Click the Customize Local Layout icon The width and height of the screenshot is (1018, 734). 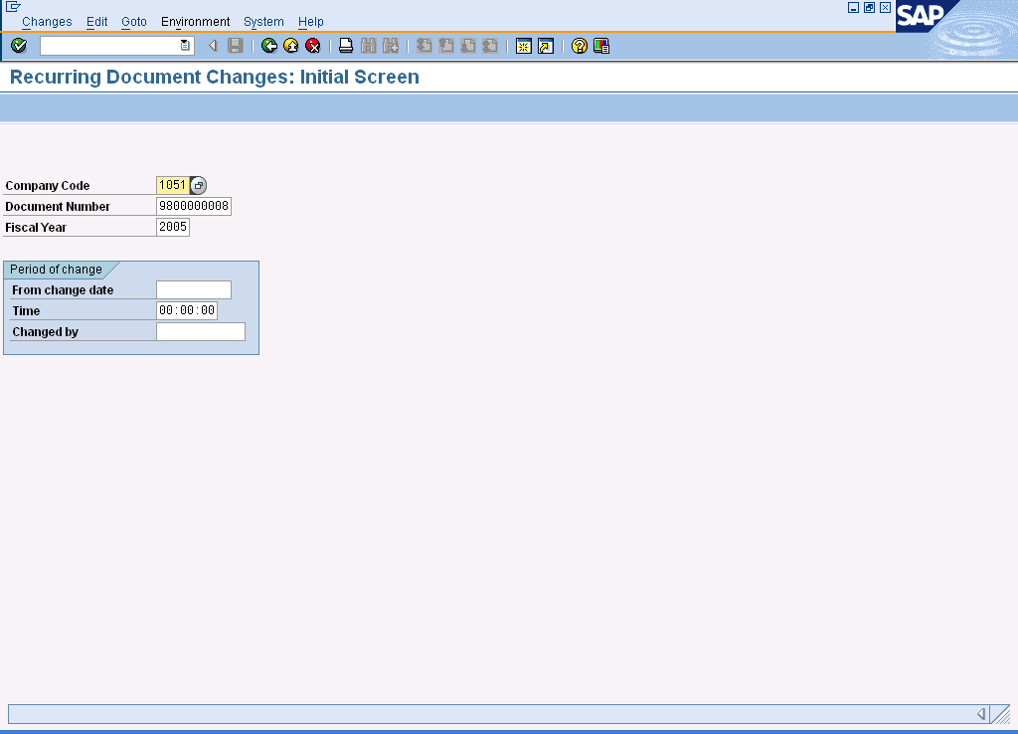601,46
